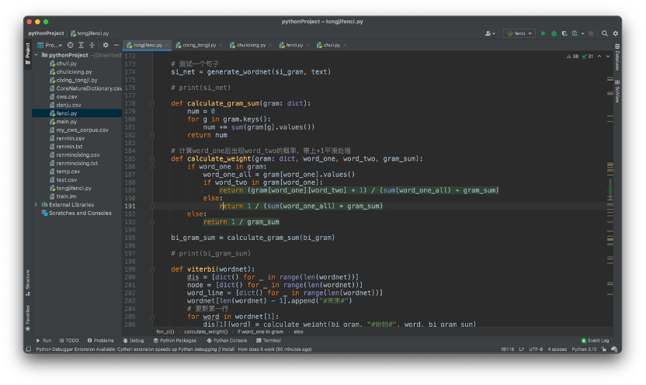
Task: Switch to the tongjifenci.py editor tab
Action: coord(147,45)
